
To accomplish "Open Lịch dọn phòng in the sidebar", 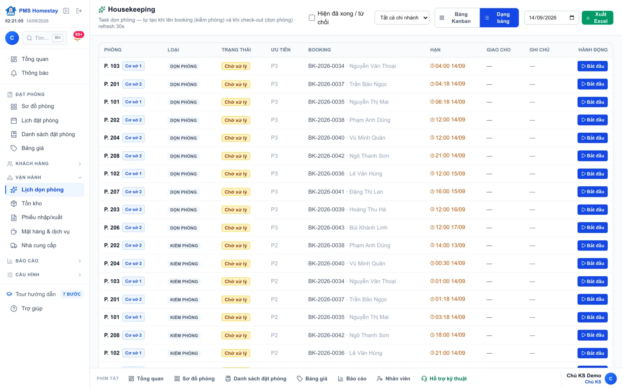I will tap(45, 190).
